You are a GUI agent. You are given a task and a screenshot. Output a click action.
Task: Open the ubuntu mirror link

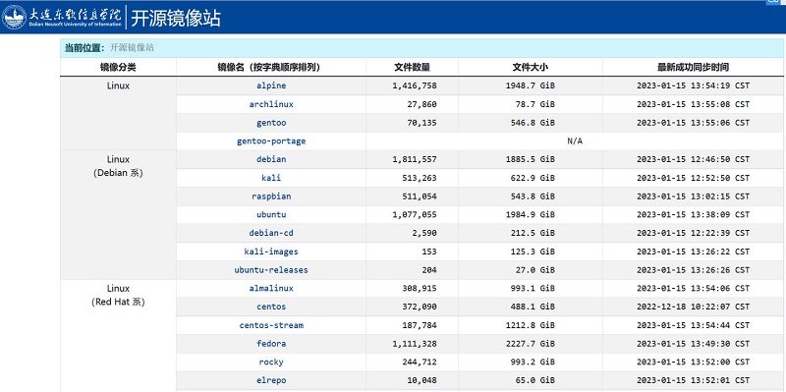pos(271,214)
